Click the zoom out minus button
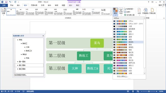This screenshot has width=166, height=93. point(141,91)
